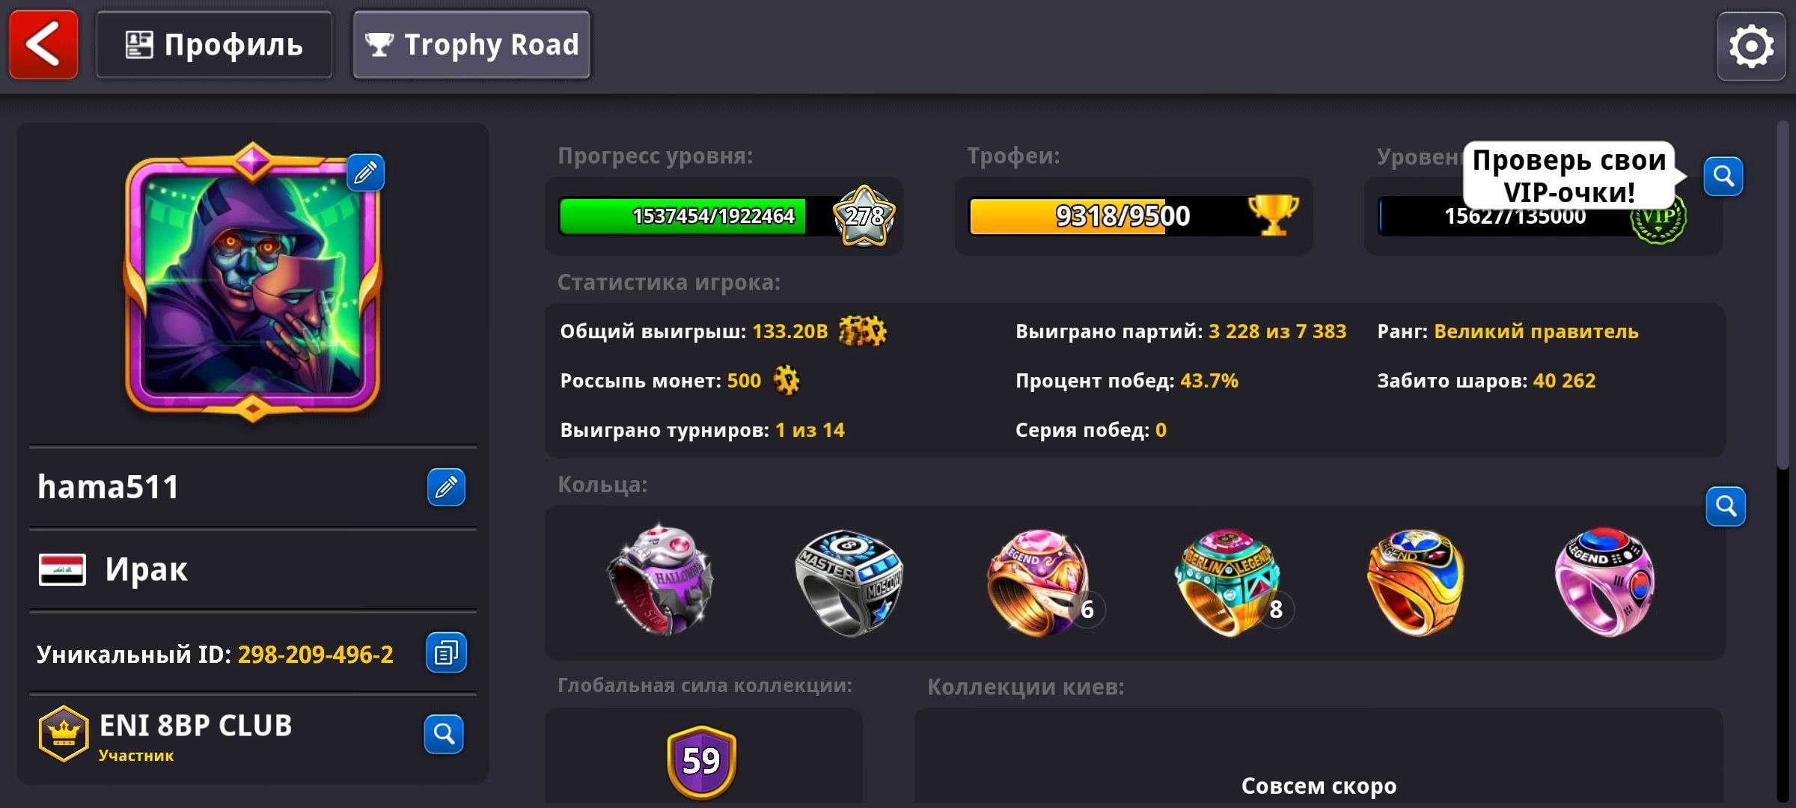Copy the unique ID with the copy icon
Viewport: 1796px width, 808px height.
coord(446,652)
